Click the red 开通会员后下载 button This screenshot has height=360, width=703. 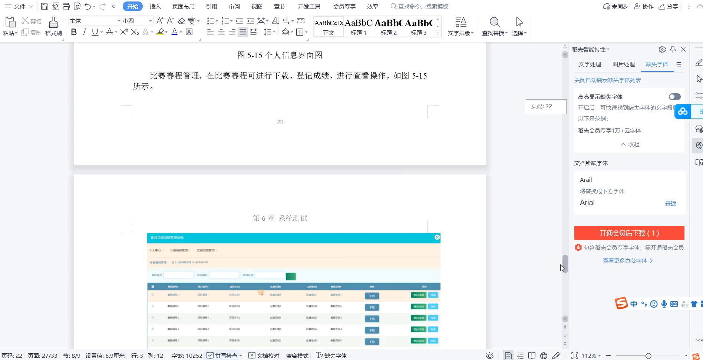629,233
